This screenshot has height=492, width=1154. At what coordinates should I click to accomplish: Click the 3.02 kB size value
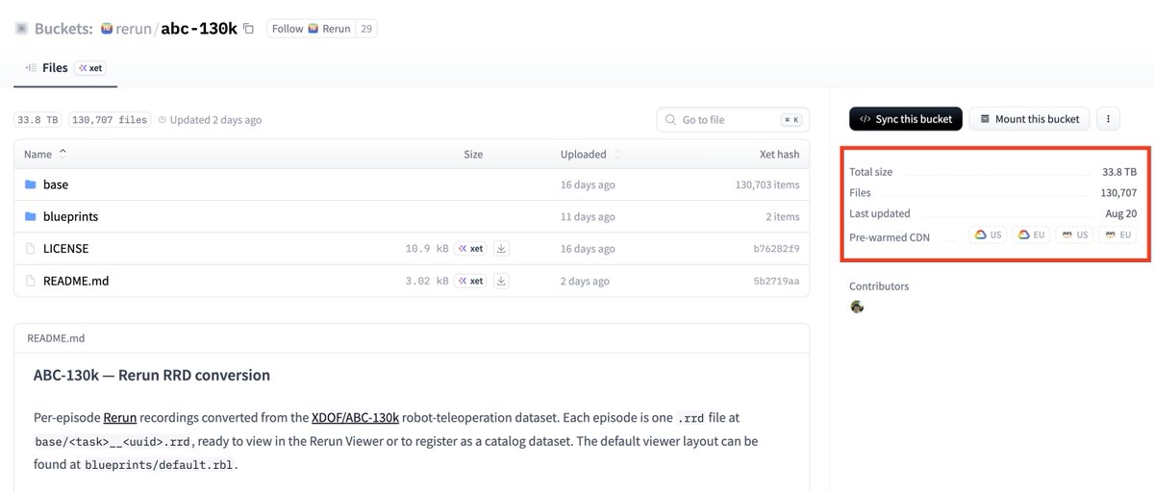(x=427, y=281)
